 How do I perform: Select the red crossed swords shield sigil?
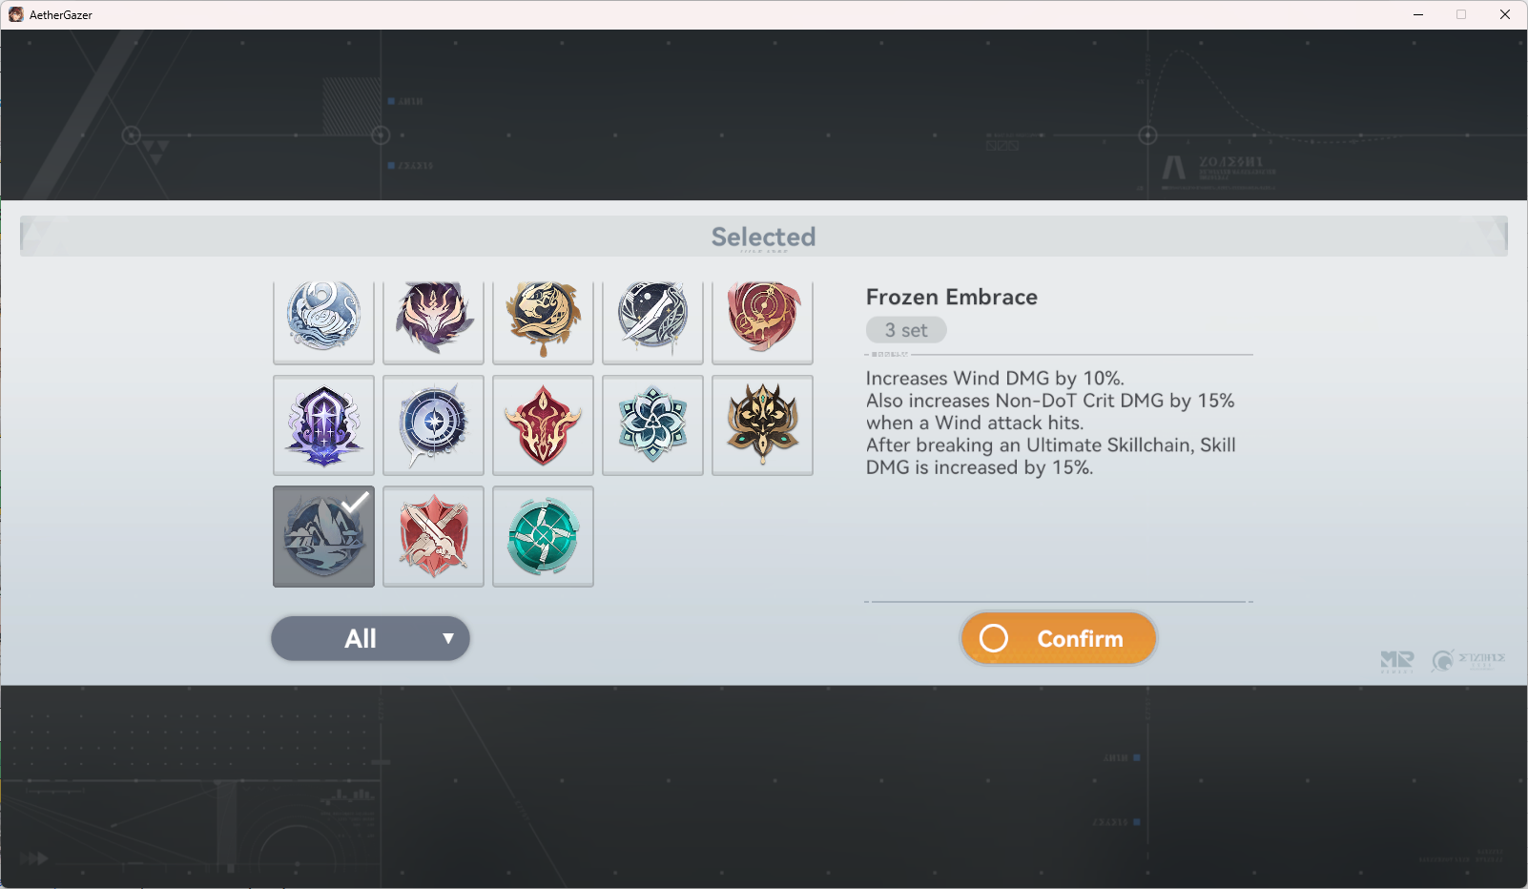(433, 536)
